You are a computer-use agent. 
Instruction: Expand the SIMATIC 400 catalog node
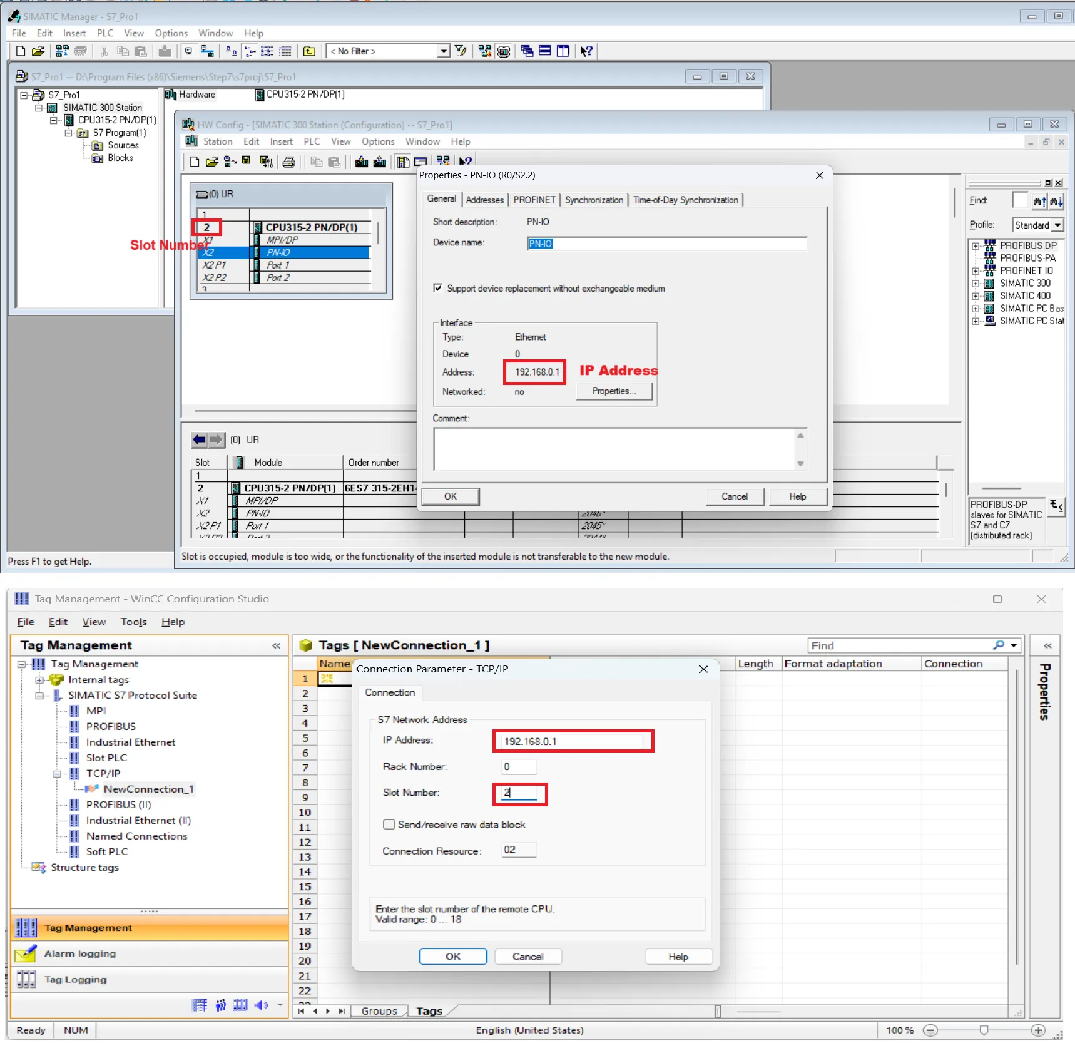[x=976, y=296]
